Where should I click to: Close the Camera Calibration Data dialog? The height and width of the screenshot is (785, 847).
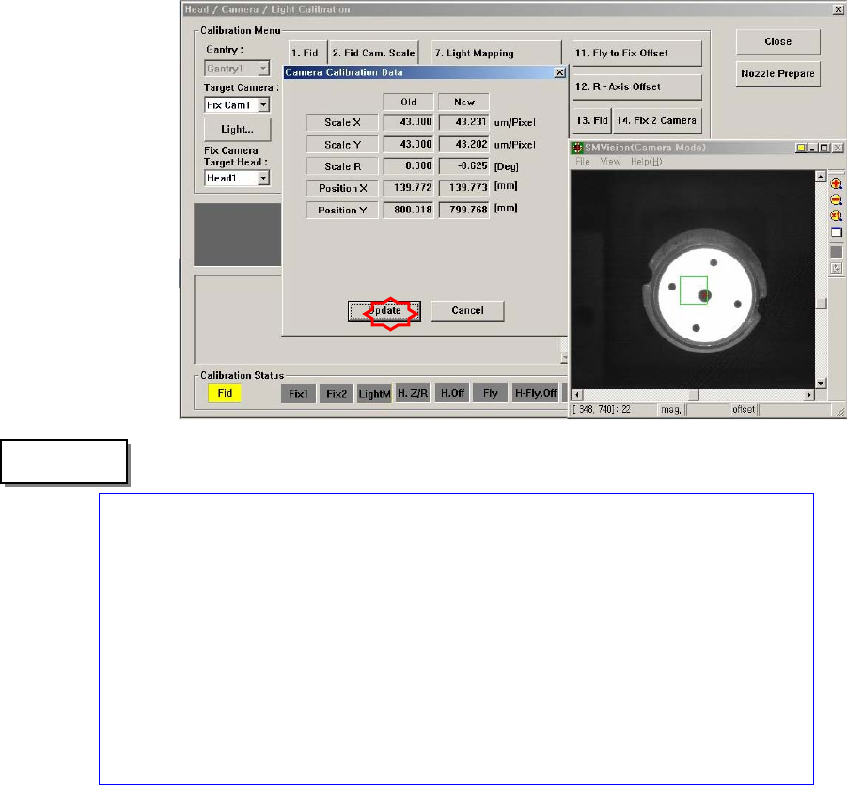coord(560,72)
